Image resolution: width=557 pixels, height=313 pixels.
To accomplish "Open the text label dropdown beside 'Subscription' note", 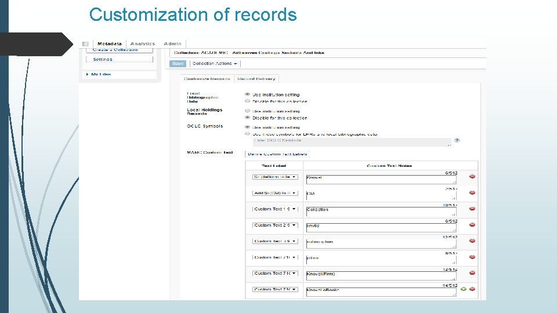I will [275, 241].
